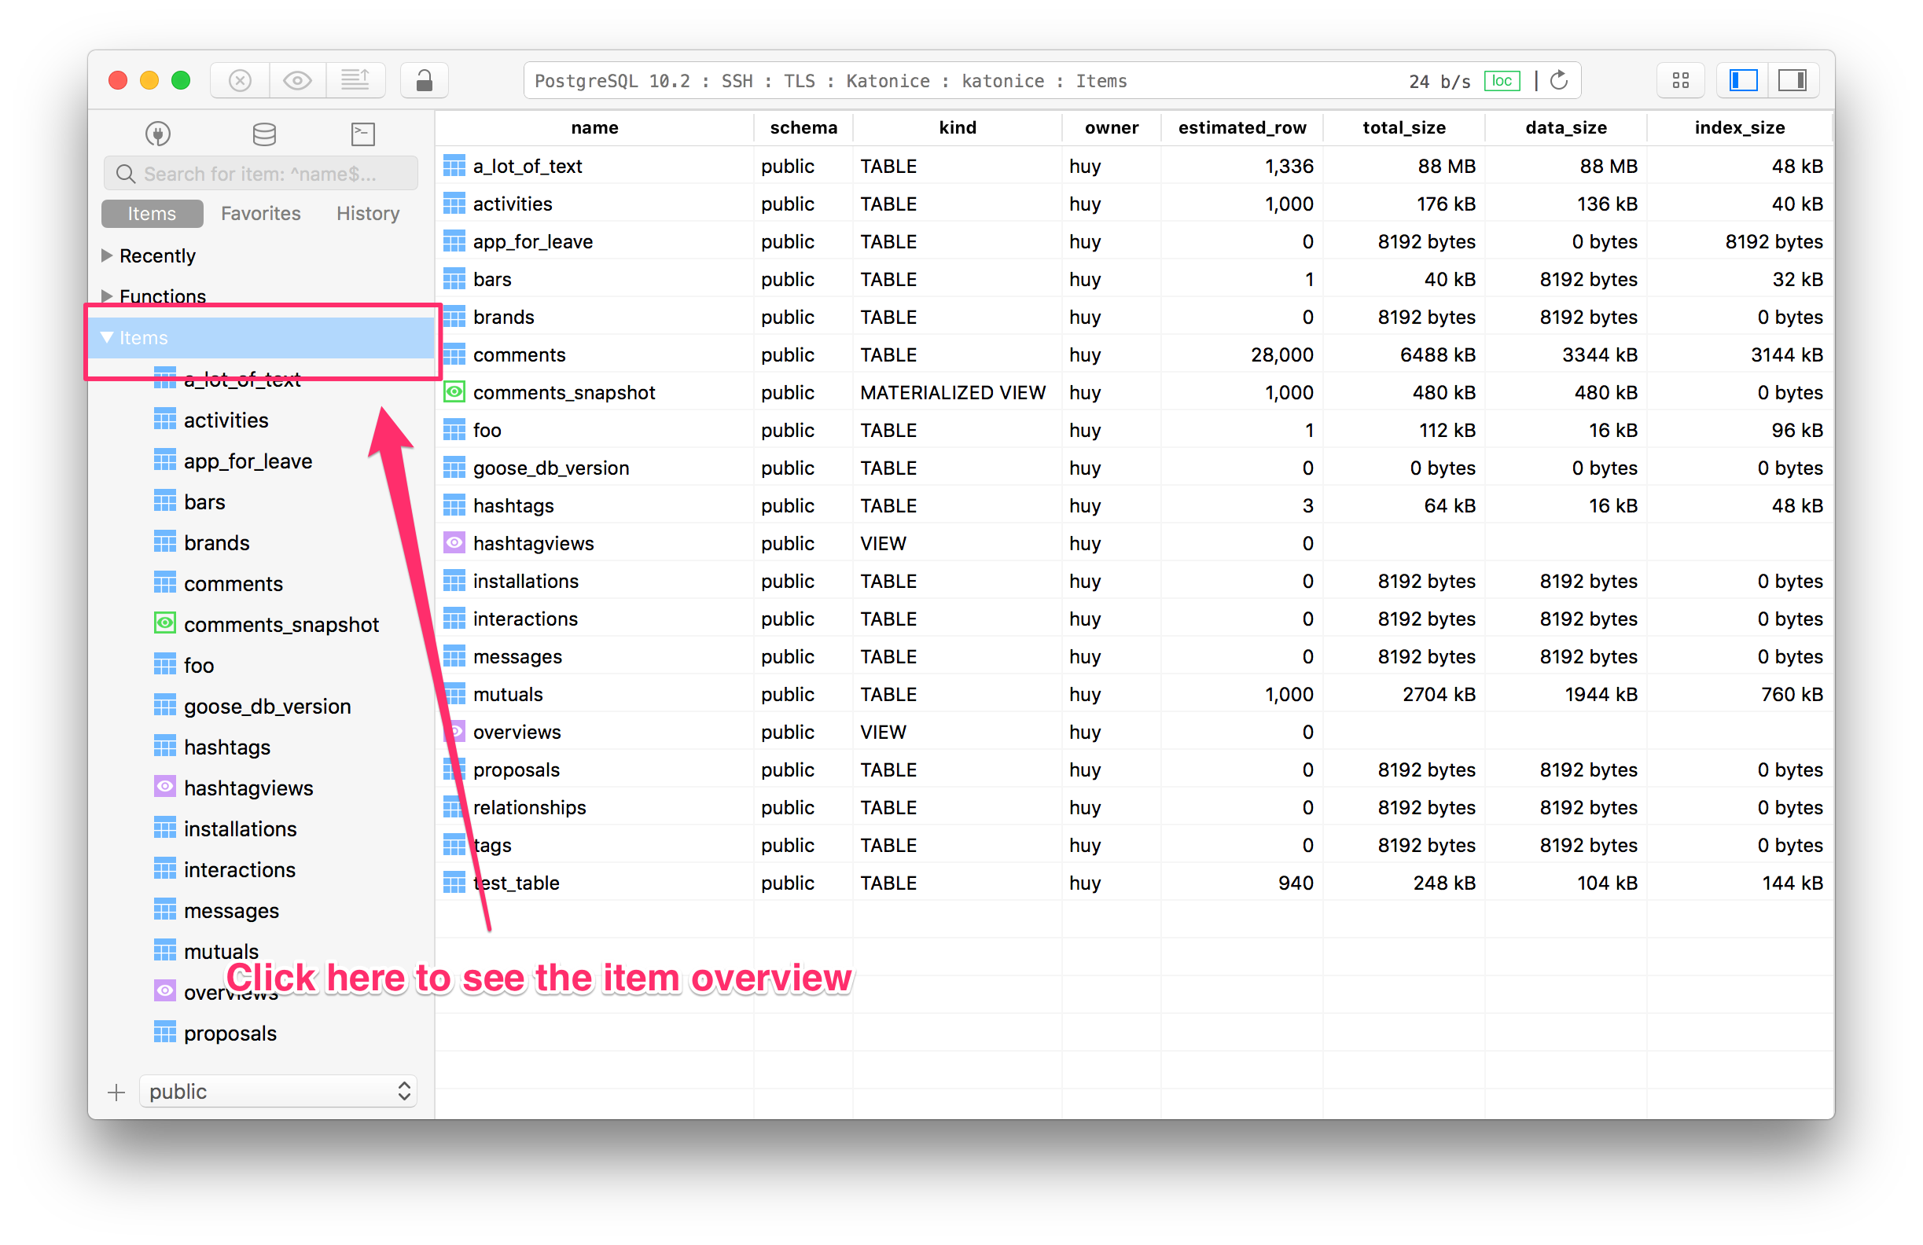This screenshot has height=1245, width=1923.
Task: Open the SQL console terminal icon
Action: [362, 134]
